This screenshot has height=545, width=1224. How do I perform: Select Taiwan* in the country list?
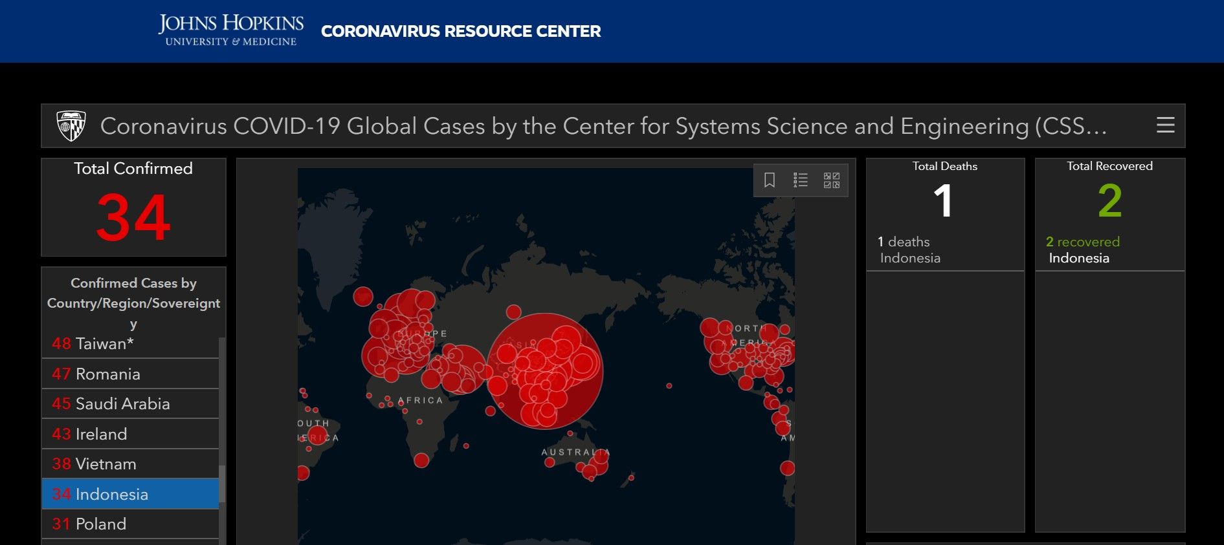tap(130, 343)
